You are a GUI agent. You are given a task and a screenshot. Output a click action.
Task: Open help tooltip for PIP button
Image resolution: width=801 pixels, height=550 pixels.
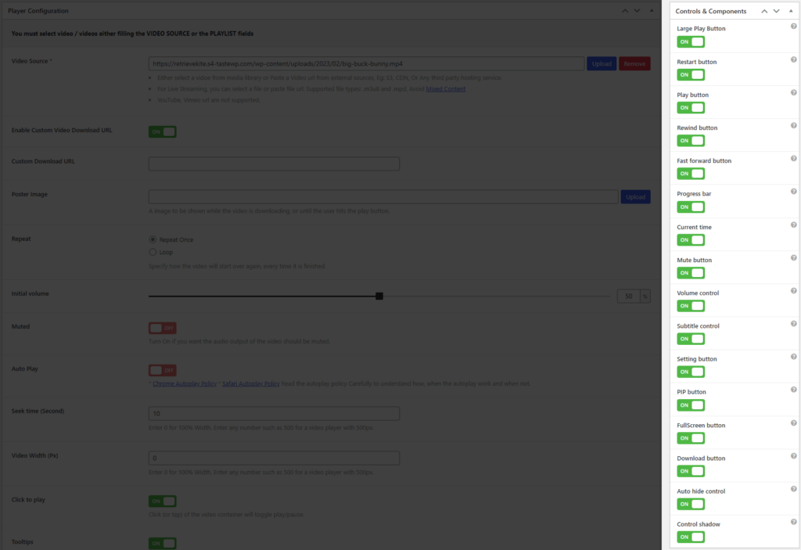coord(792,390)
